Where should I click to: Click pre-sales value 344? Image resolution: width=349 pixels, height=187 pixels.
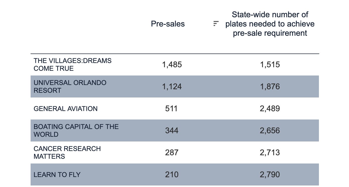(172, 130)
